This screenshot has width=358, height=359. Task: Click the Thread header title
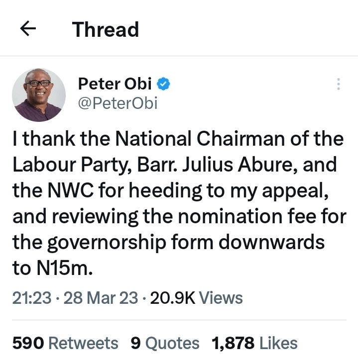[106, 29]
